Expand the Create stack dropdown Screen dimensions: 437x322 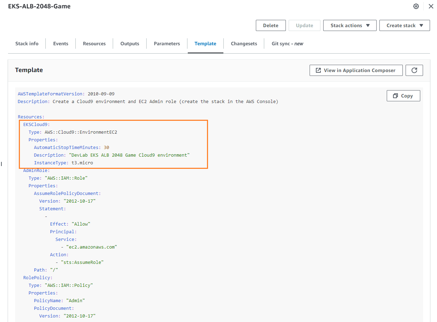coord(405,25)
